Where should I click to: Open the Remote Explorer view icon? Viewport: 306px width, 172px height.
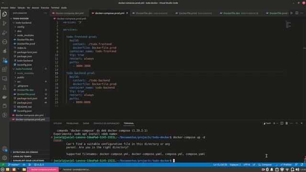click(x=4, y=78)
